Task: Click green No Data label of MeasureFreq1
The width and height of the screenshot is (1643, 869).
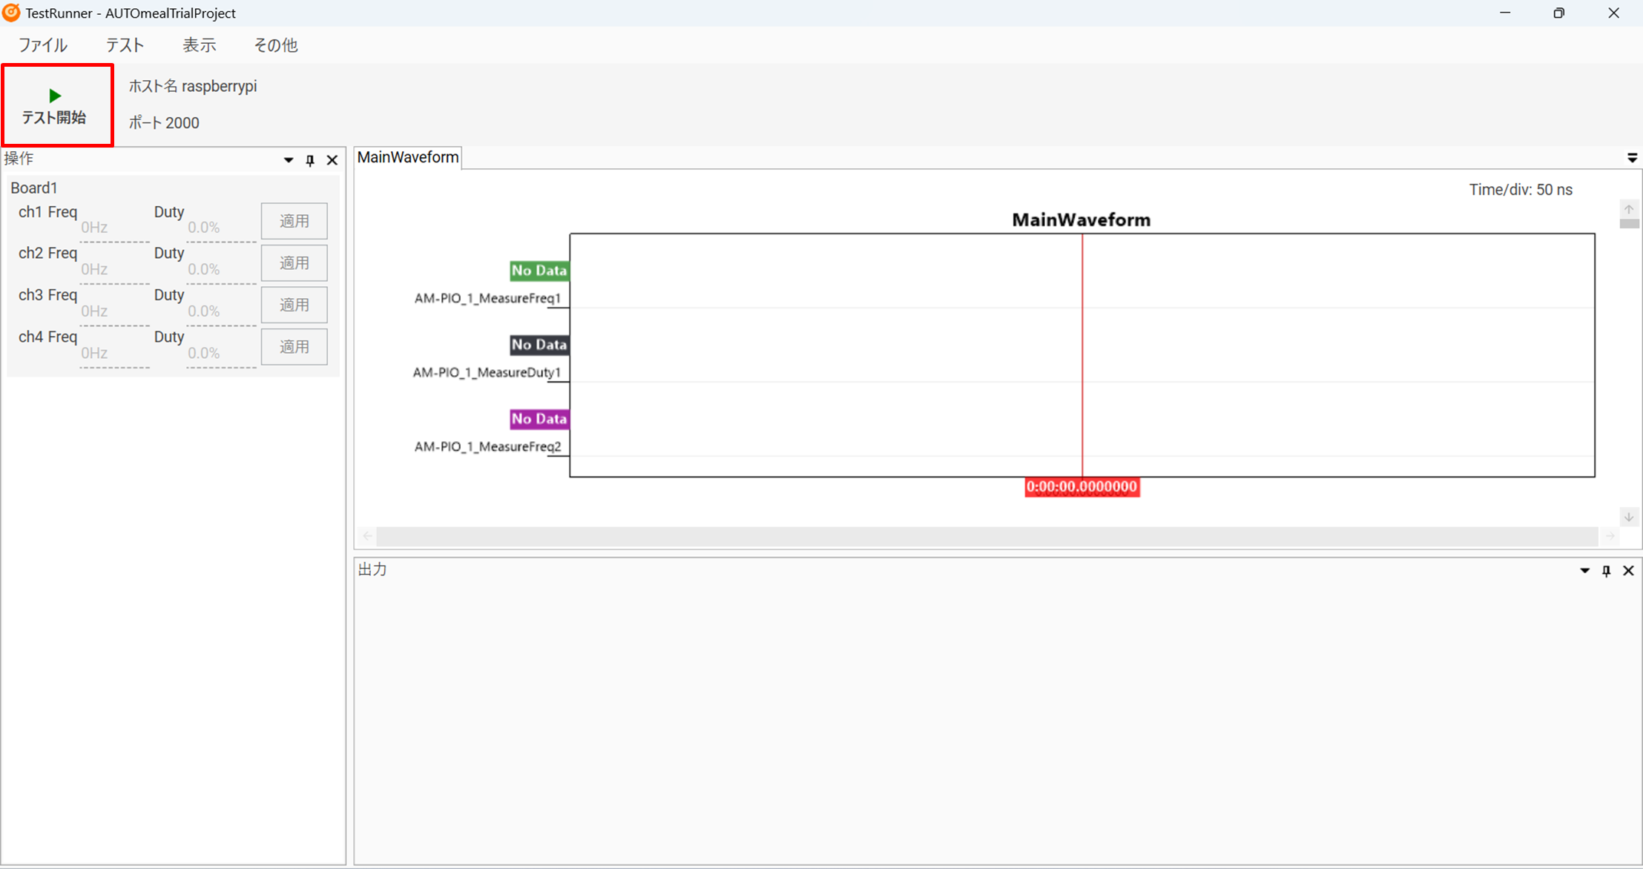Action: point(539,271)
